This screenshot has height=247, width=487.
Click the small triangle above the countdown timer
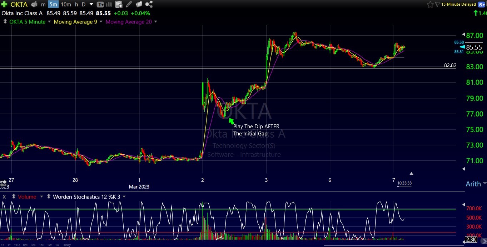click(411, 174)
